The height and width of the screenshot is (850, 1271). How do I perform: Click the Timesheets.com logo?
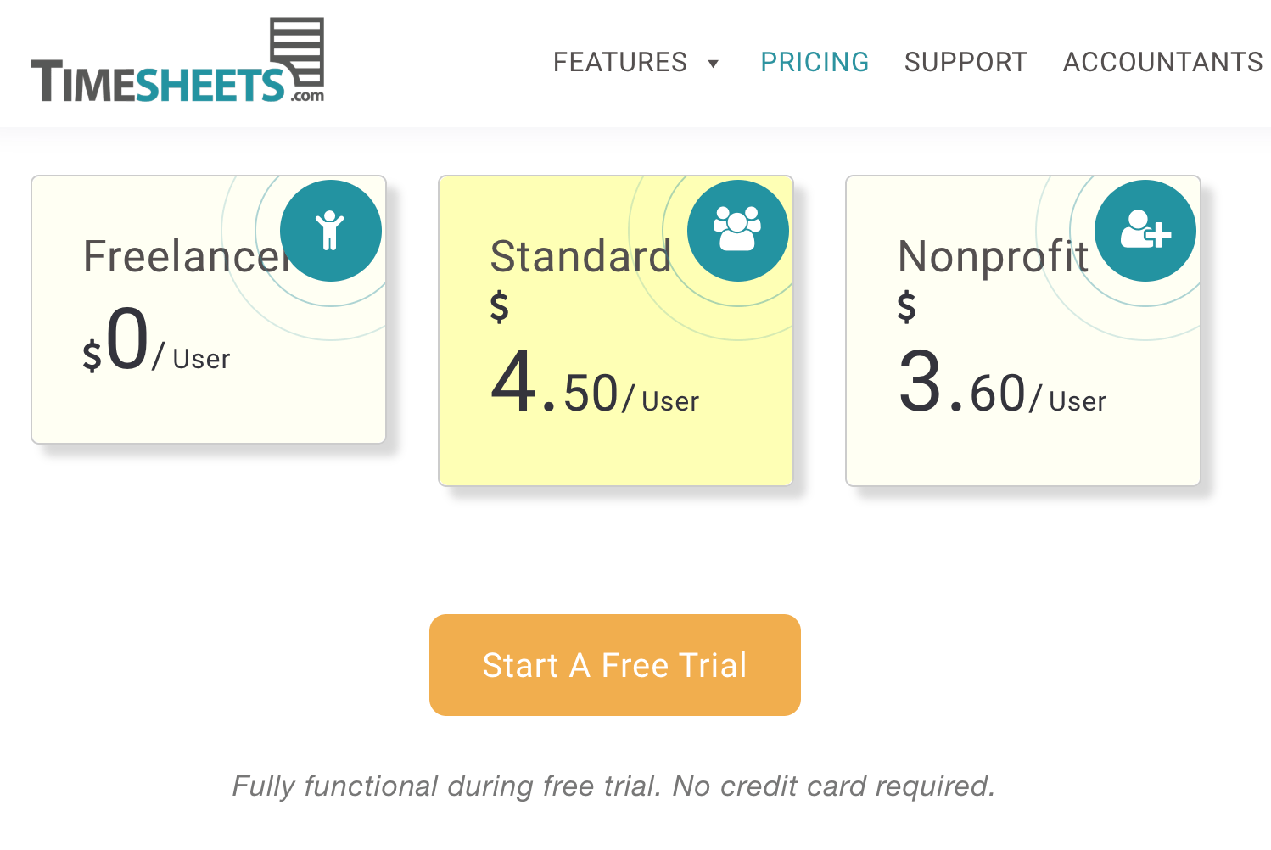click(x=177, y=60)
